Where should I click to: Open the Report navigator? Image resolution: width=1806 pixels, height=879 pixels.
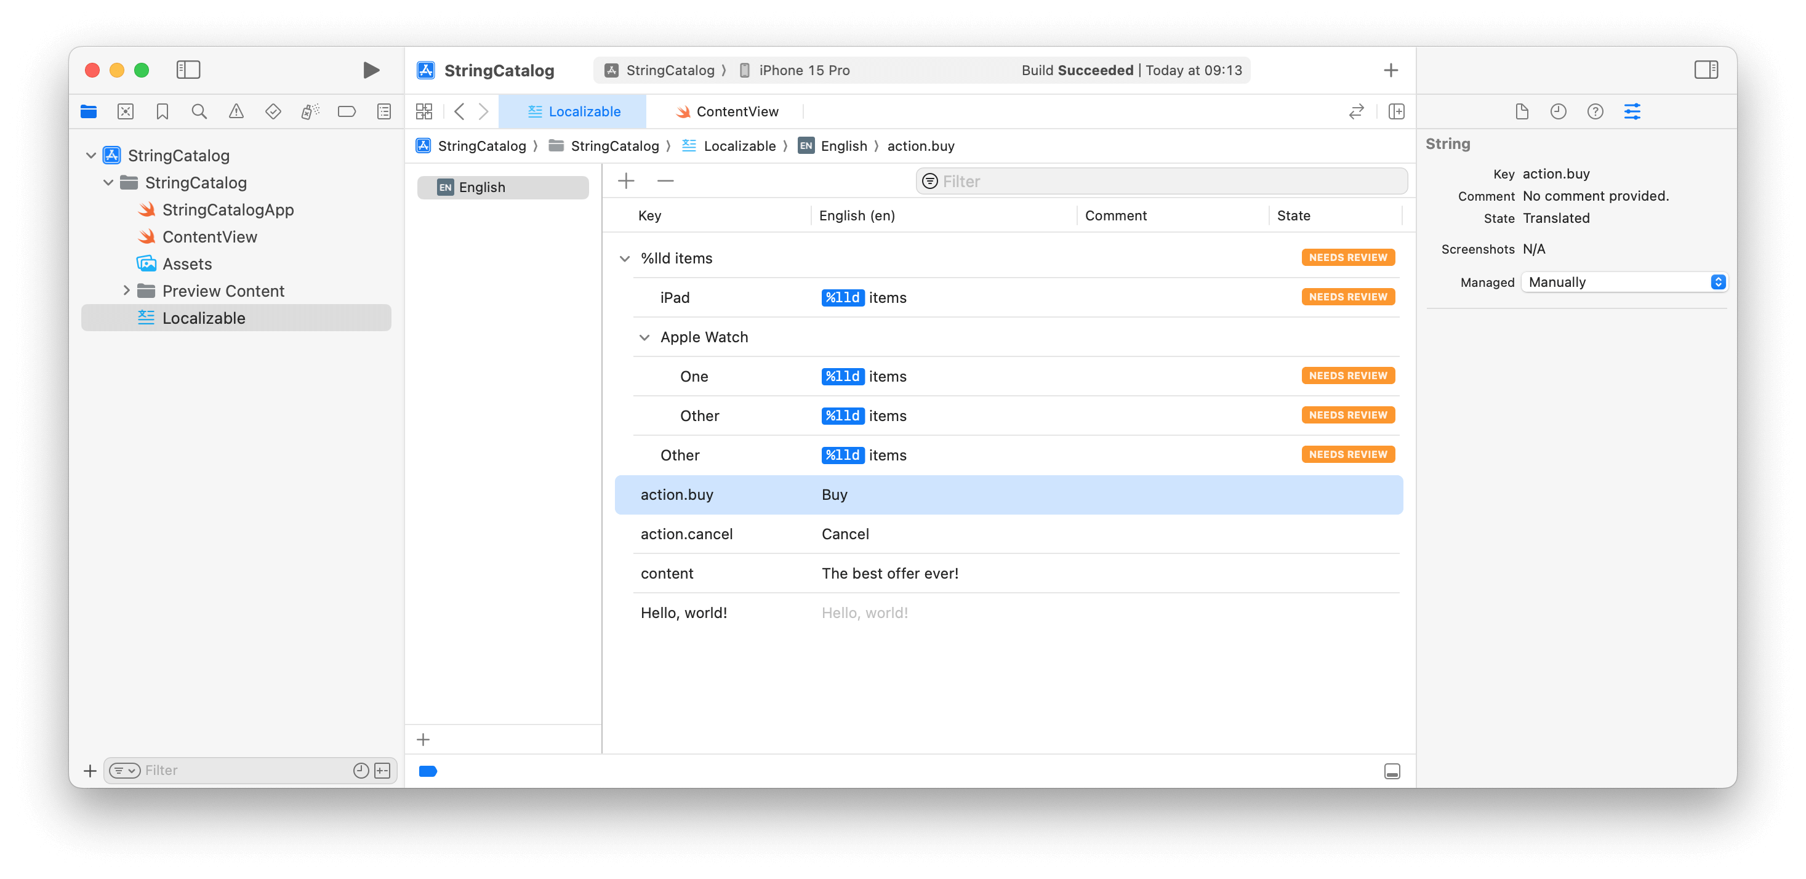[384, 111]
